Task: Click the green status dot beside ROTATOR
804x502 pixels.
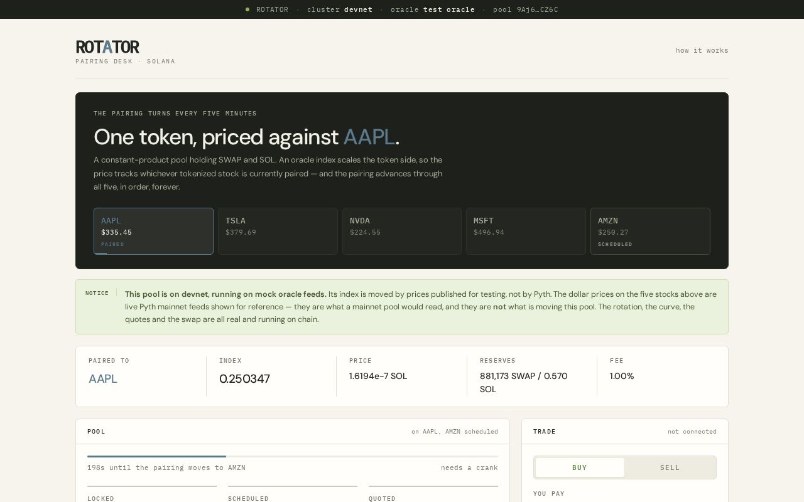Action: click(x=247, y=9)
